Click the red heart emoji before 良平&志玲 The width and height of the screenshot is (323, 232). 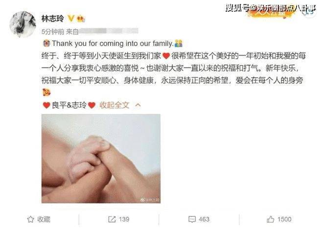(x=46, y=105)
